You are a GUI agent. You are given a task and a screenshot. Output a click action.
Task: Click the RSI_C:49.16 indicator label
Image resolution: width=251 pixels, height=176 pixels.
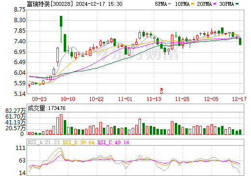(113, 142)
